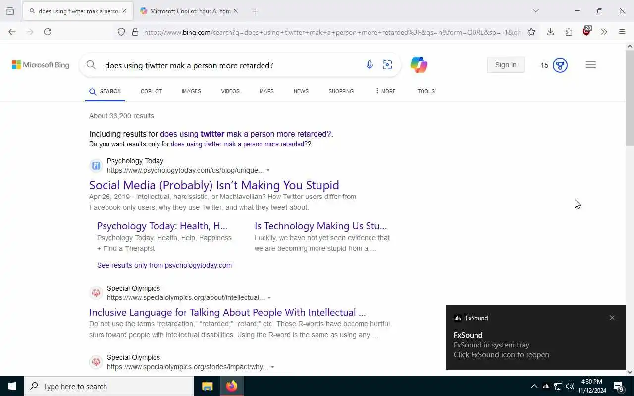
Task: Open Windows Start menu
Action: pos(12,386)
